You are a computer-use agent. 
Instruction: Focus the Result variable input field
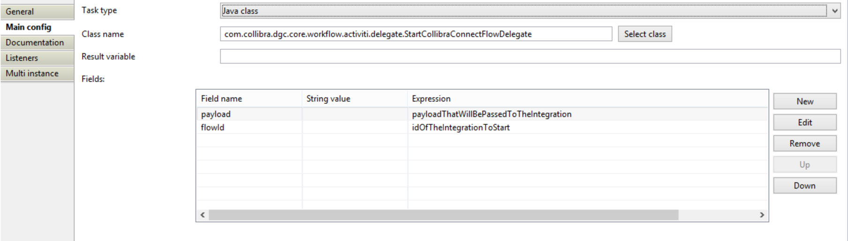pos(530,57)
